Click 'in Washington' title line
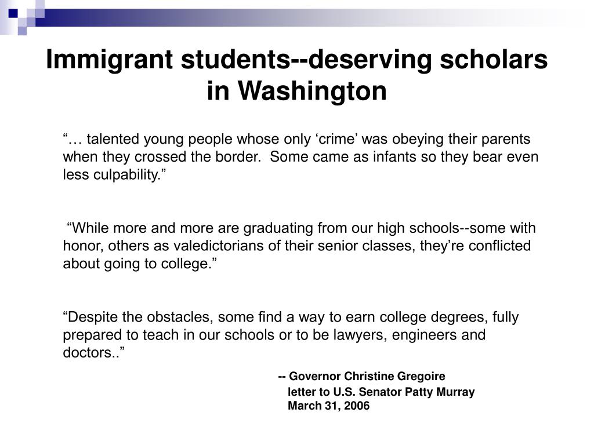This screenshot has height=445, width=594. coord(296,91)
